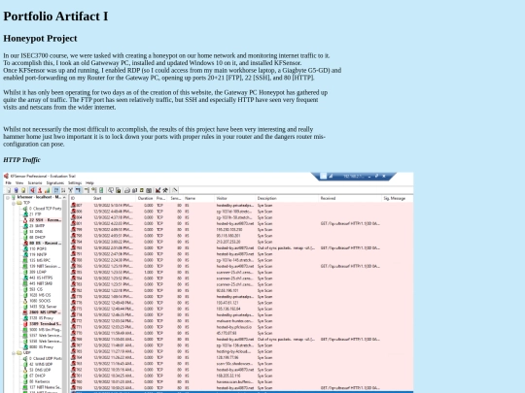Click the printer icon in KFSensor toolbar
Viewport: 525px width, 393px height.
(x=127, y=190)
